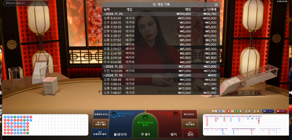292x140 pixels.
Task: Select the Perfect Pair 25:1 side bet
Action: point(101,124)
